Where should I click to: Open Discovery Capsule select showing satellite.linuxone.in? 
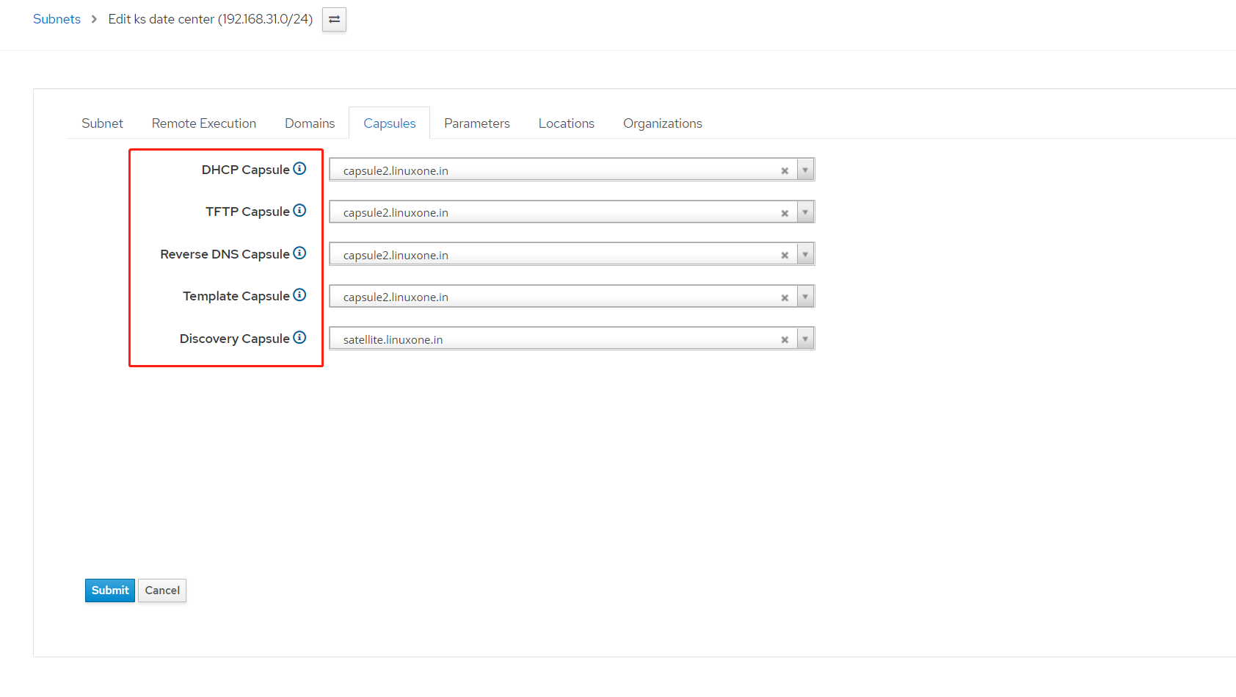tap(572, 339)
